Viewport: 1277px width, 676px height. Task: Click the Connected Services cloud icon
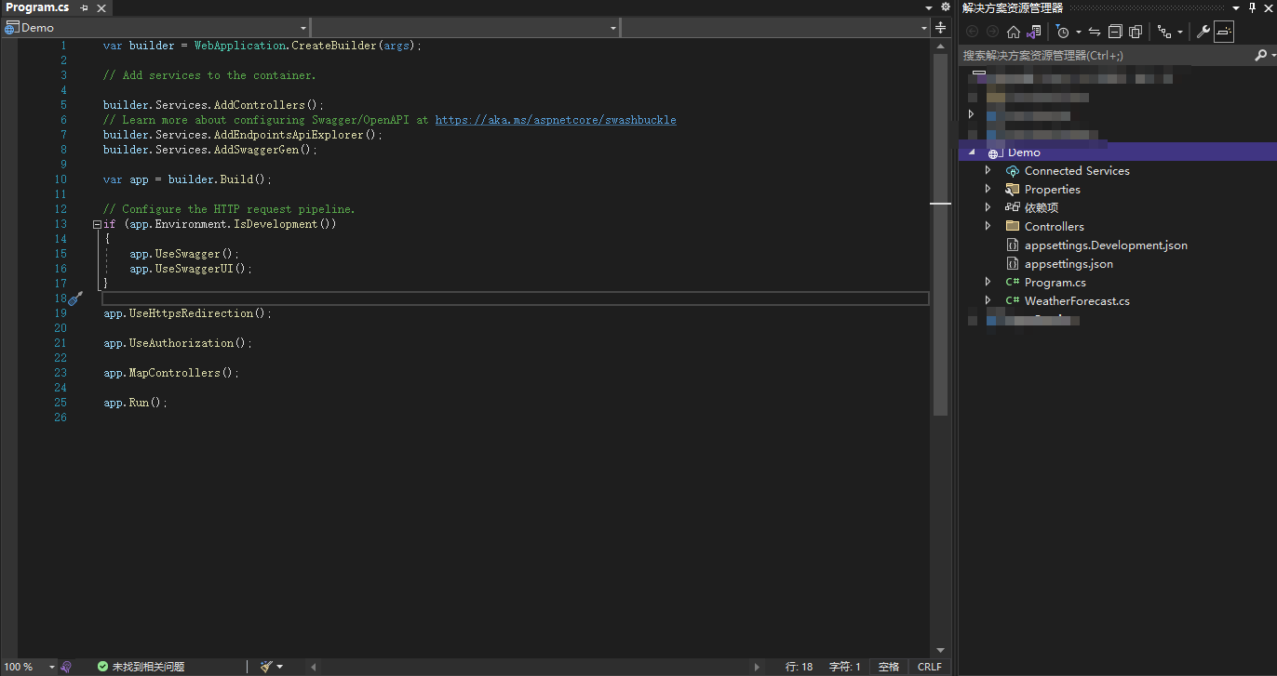(x=1013, y=171)
